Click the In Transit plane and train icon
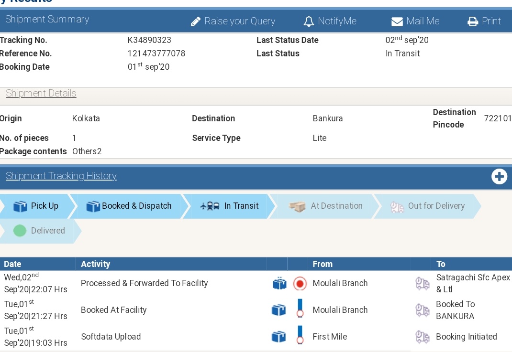Screen dimensions: 512x352 pos(210,206)
